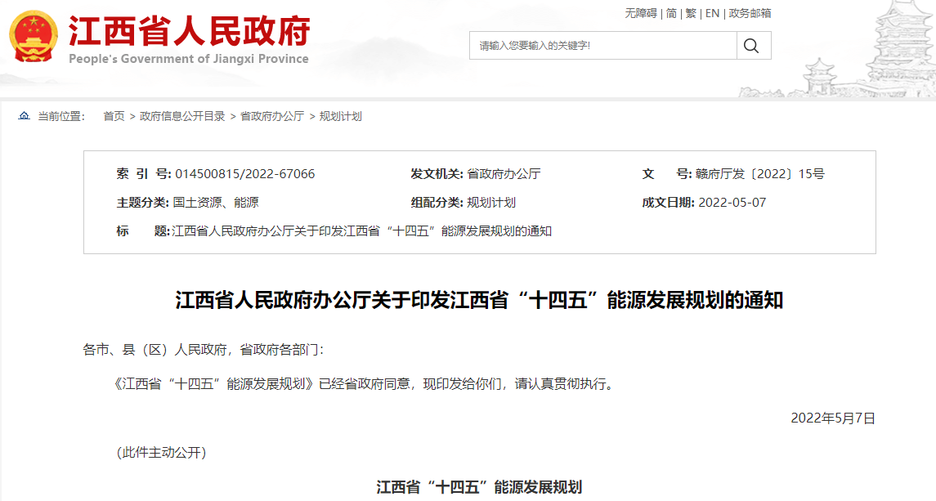Open the 政务邮箱 government mailbox
936x501 pixels.
click(x=749, y=13)
